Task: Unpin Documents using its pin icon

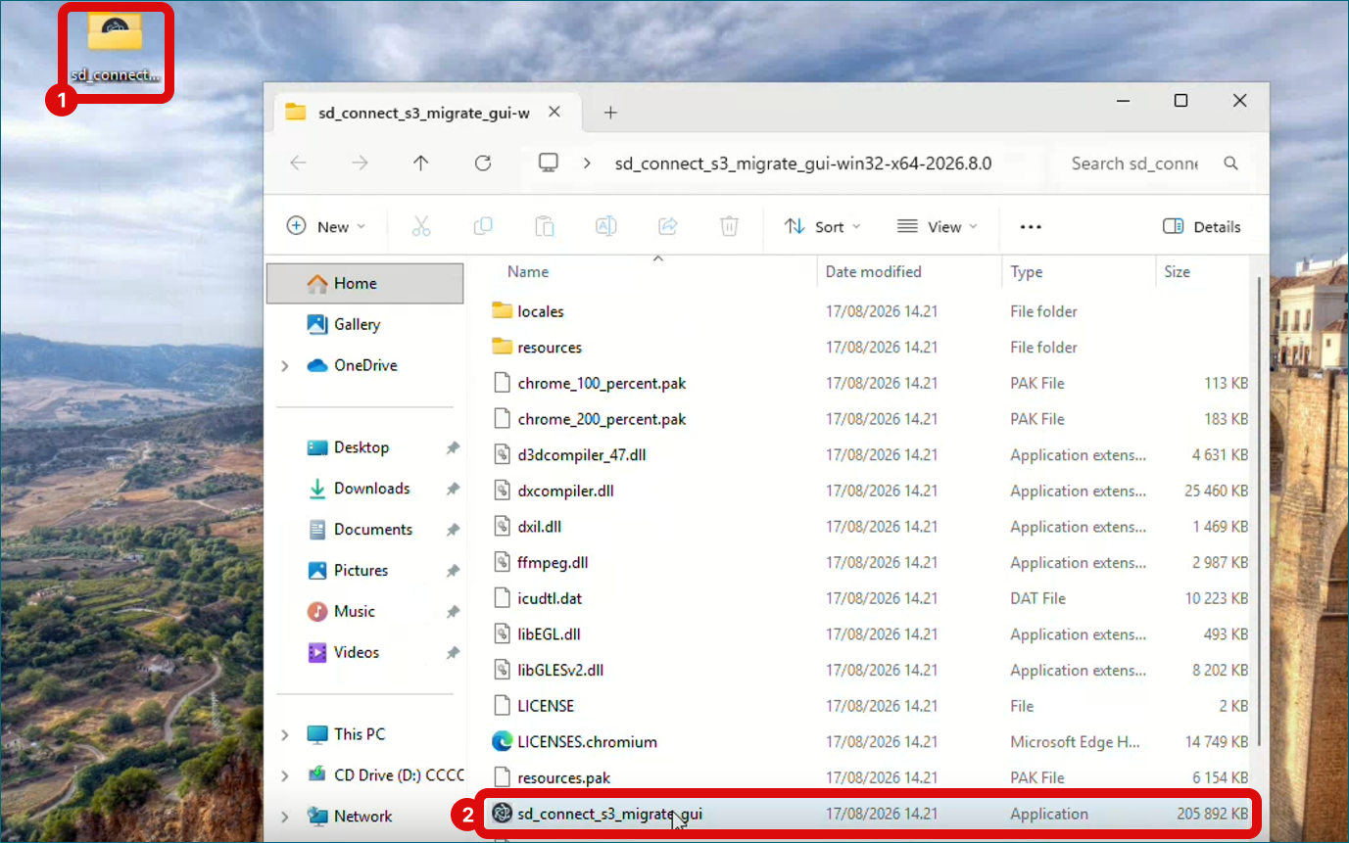Action: pos(452,530)
